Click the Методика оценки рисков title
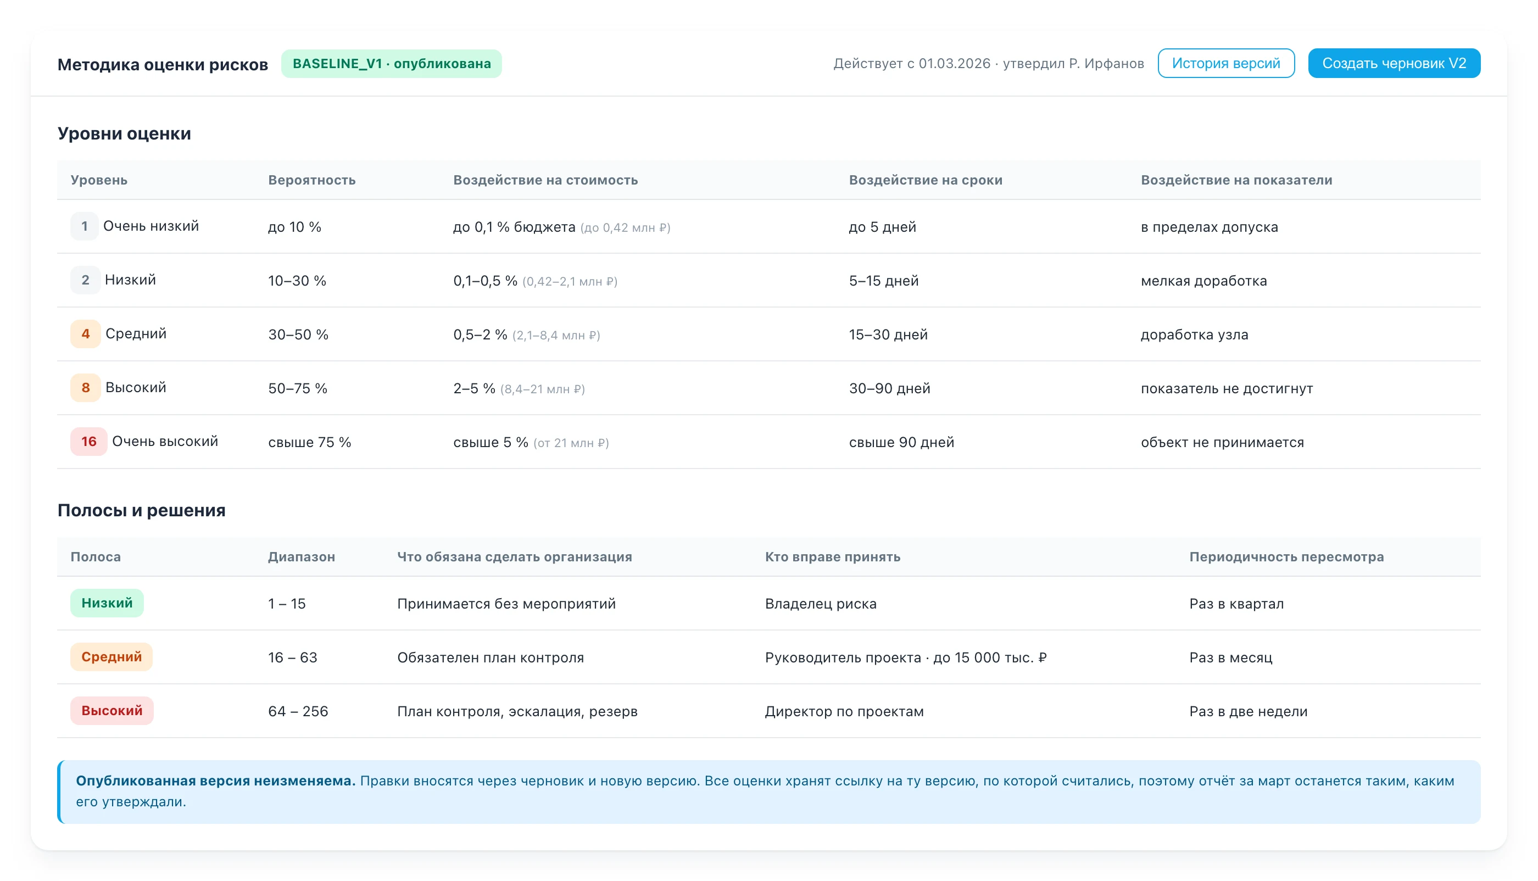 pos(163,64)
